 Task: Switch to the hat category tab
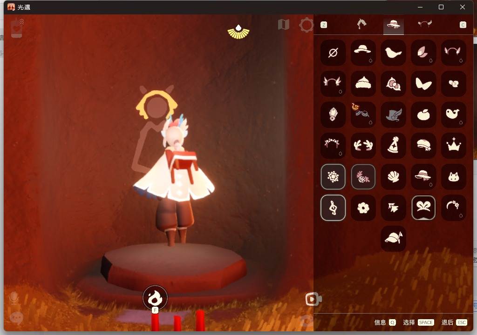393,25
